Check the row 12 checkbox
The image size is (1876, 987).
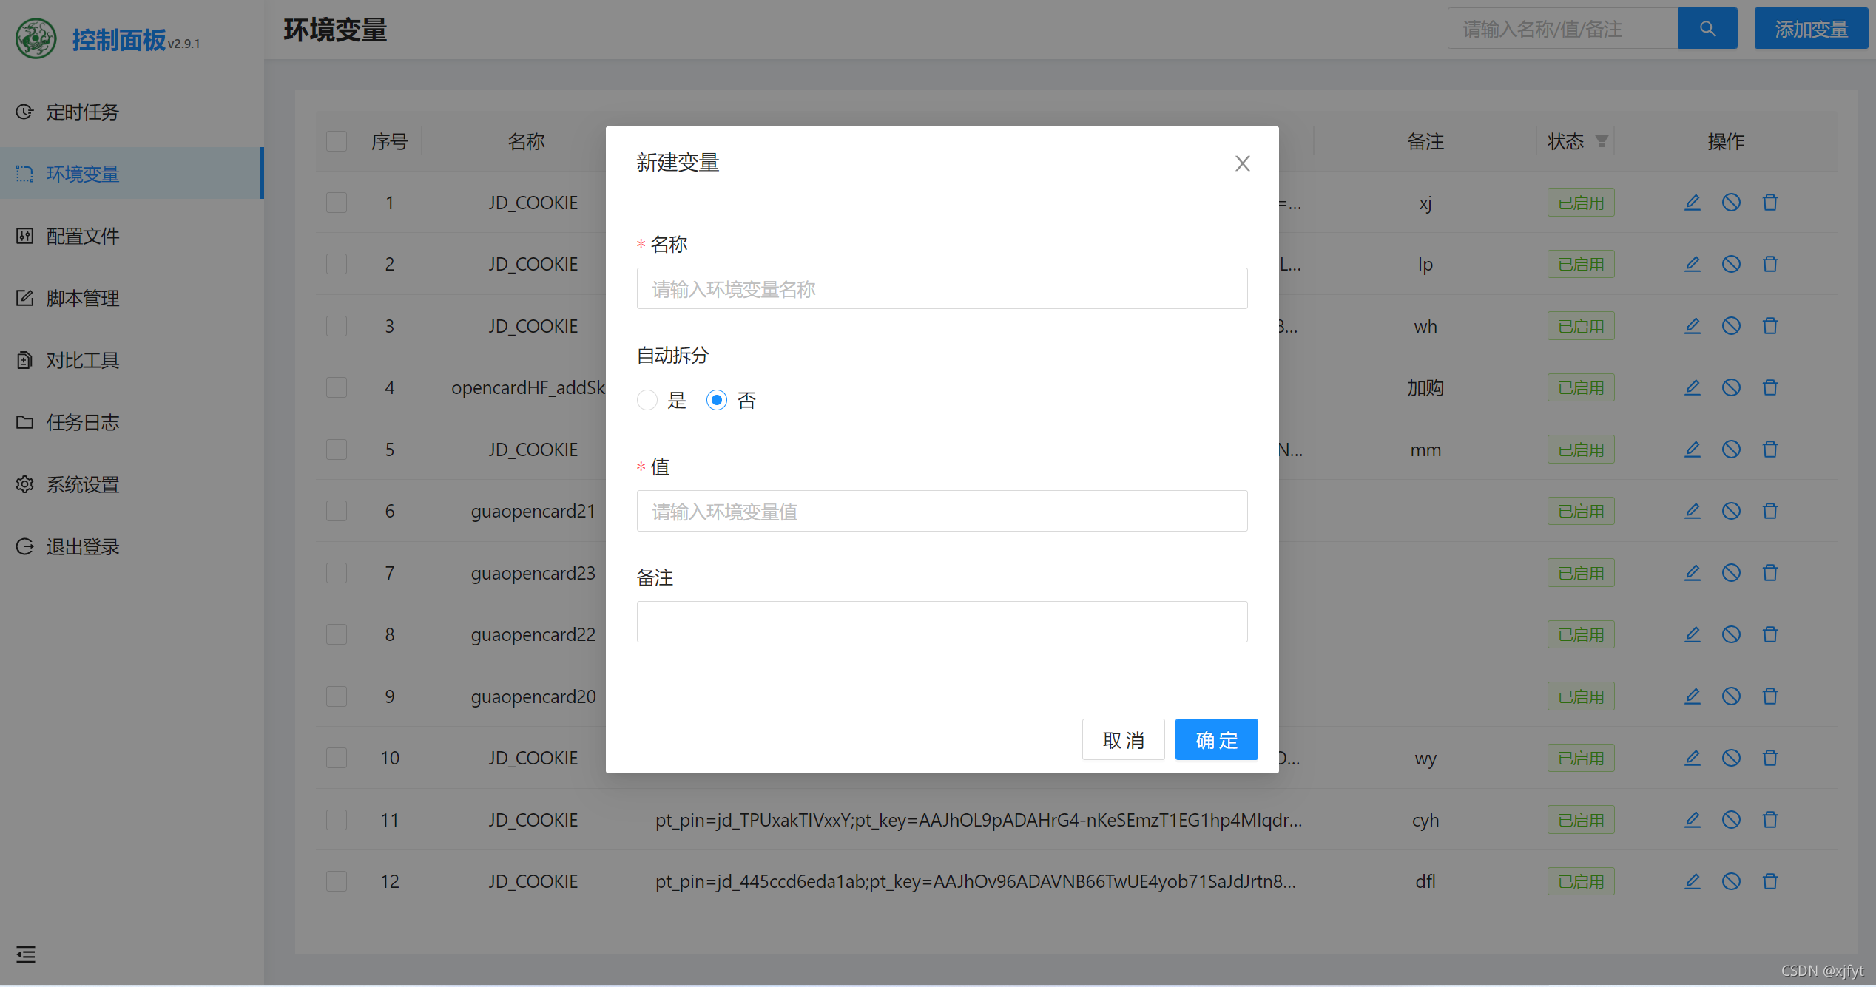(337, 881)
